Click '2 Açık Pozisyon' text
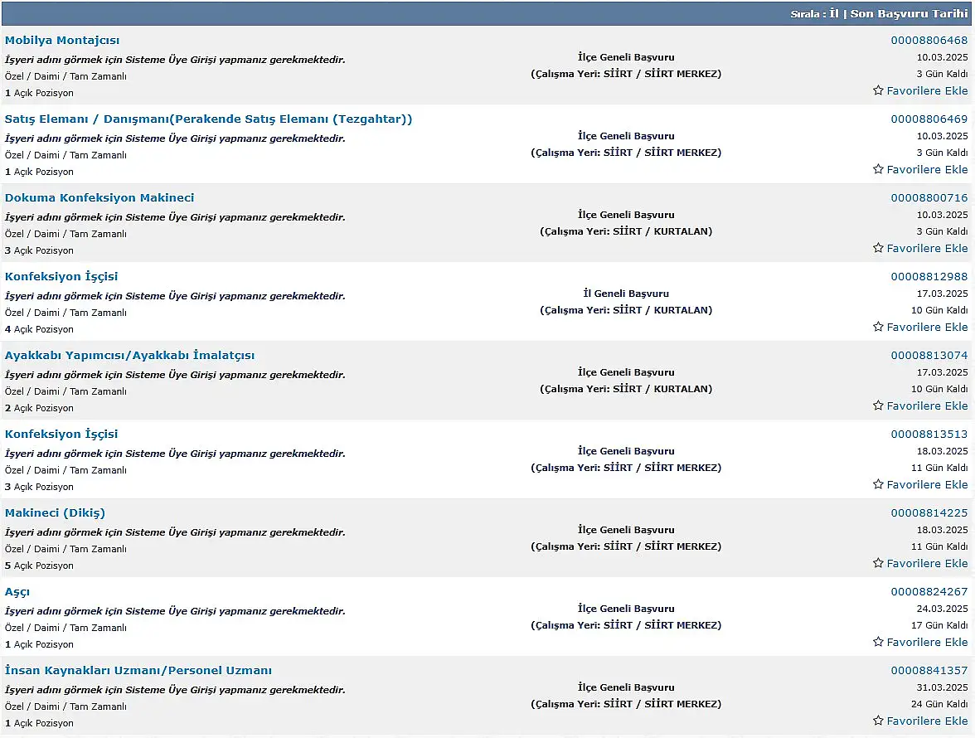This screenshot has height=738, width=975. point(39,408)
